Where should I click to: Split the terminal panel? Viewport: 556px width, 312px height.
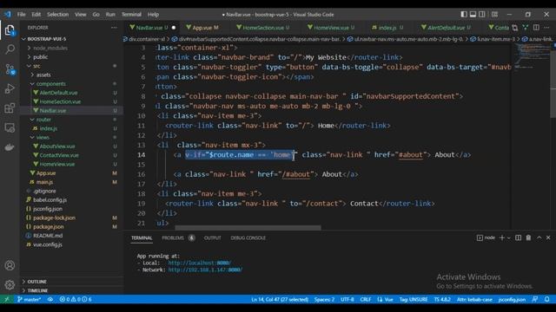tap(518, 237)
